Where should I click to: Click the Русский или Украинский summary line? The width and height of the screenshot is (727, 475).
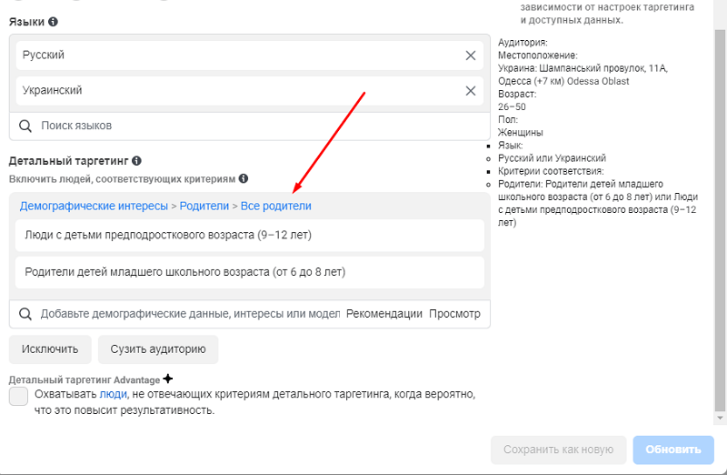552,158
